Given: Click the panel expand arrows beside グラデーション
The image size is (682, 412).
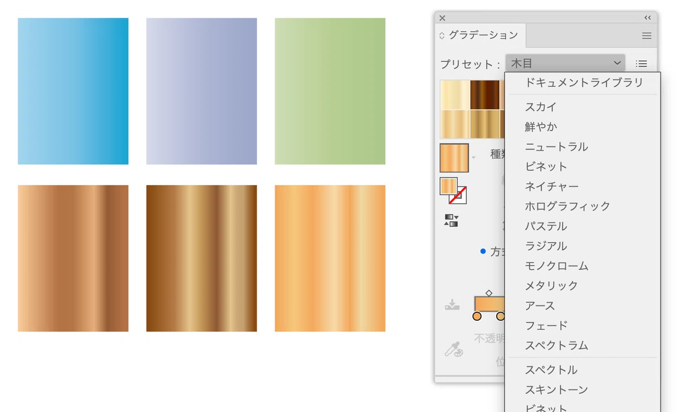Looking at the screenshot, I should click(x=442, y=36).
